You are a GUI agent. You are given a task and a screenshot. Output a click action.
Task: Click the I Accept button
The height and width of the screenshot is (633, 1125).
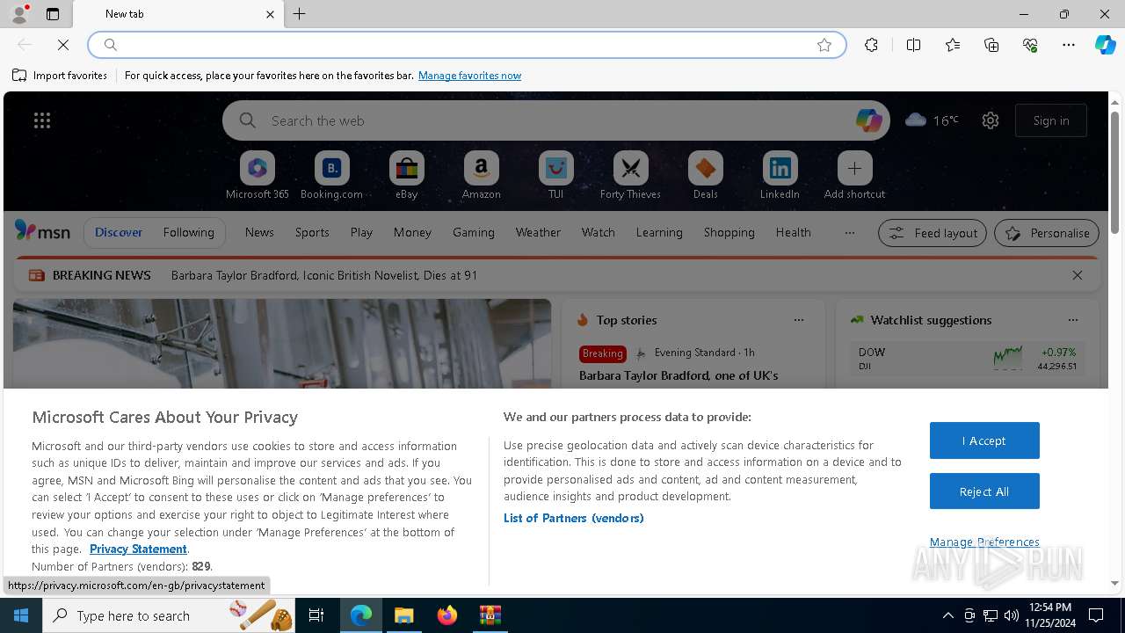(984, 440)
